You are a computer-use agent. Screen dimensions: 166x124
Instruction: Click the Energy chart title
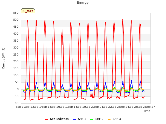(x=82, y=3)
